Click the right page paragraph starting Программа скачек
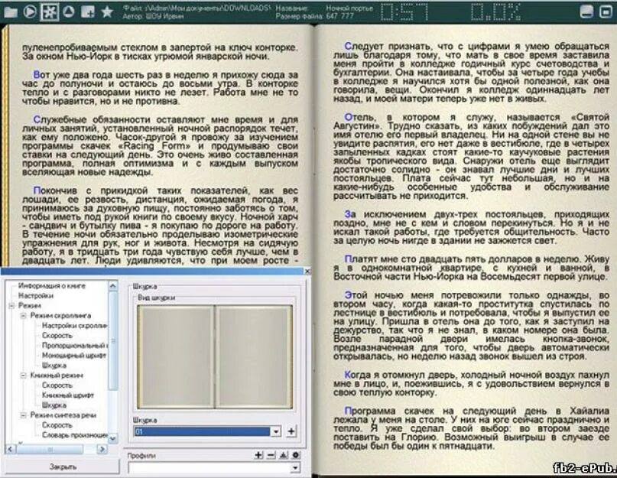This screenshot has width=617, height=478. tap(471, 428)
